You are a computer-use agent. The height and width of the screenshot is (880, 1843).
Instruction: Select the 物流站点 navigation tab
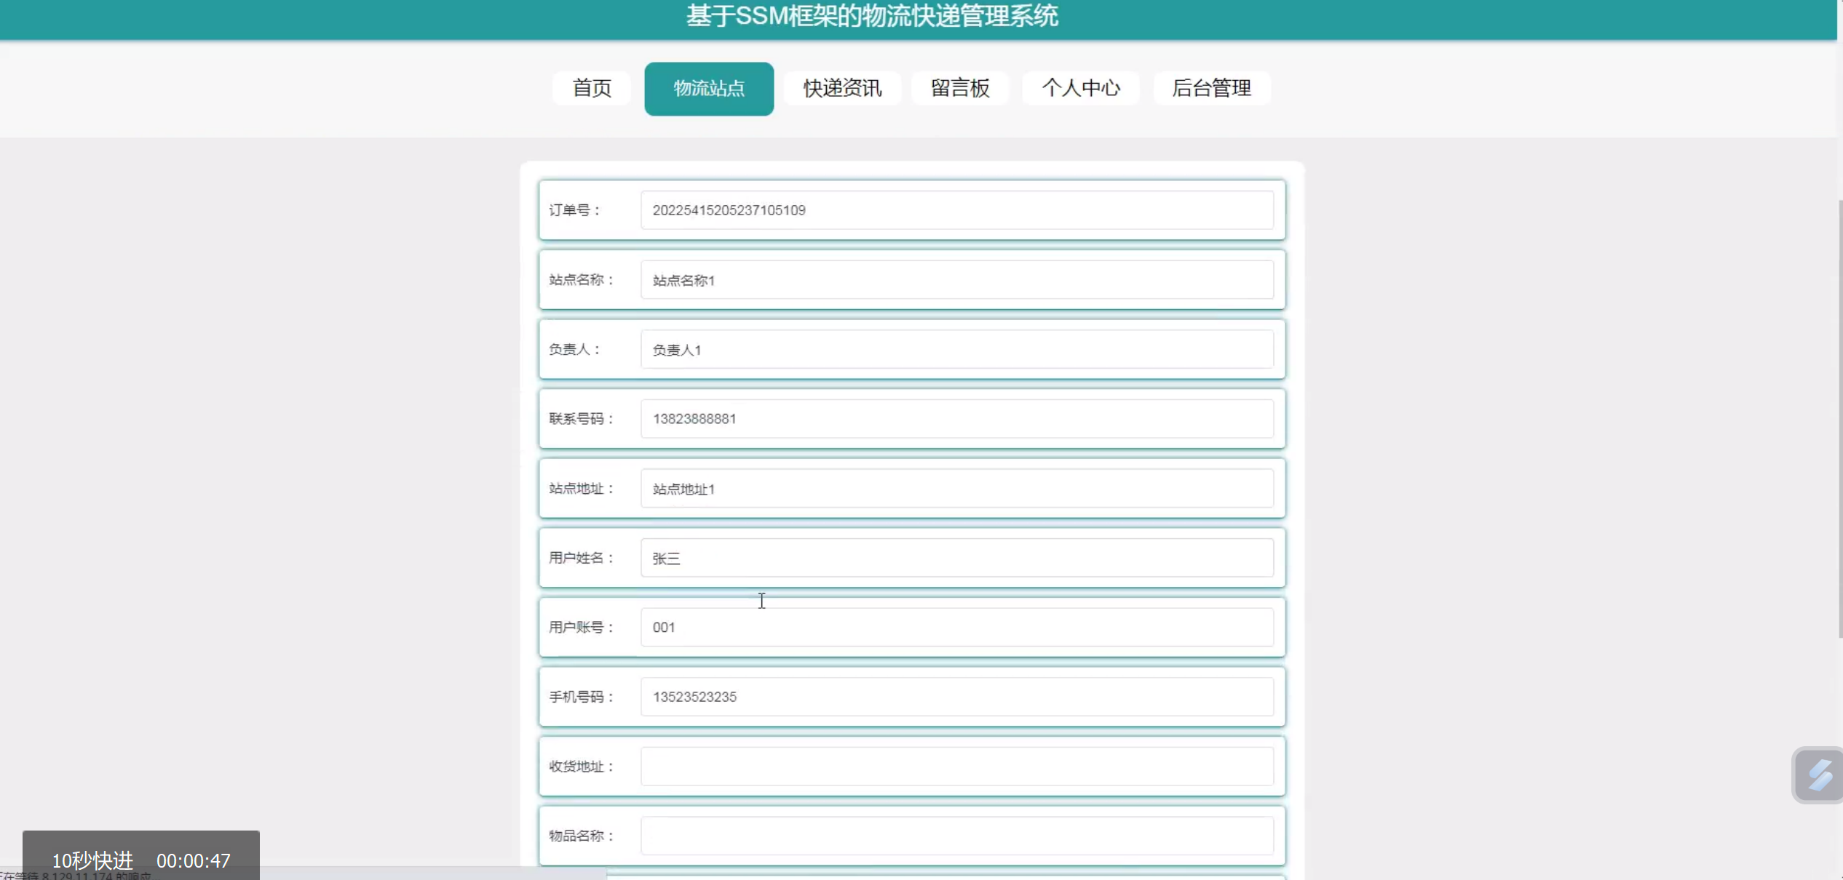(x=708, y=88)
